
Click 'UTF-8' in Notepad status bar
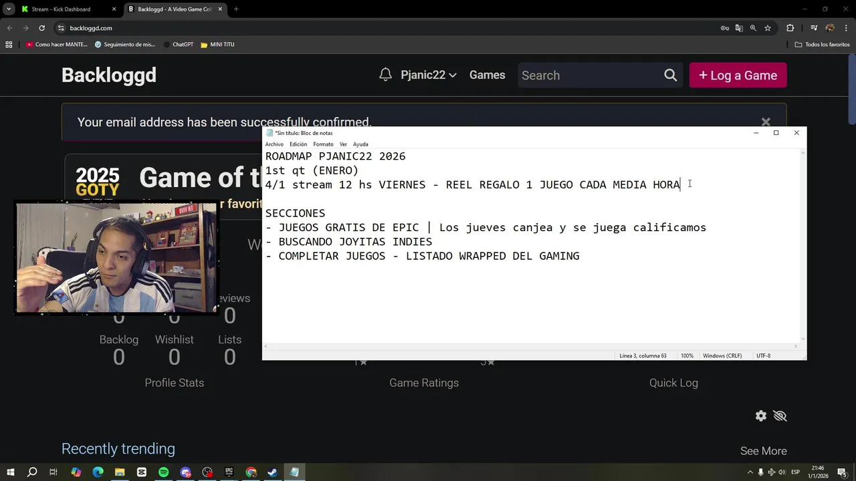(x=763, y=356)
